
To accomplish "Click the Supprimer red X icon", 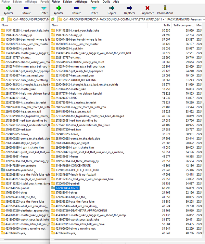I will pyautogui.click(x=147, y=8).
